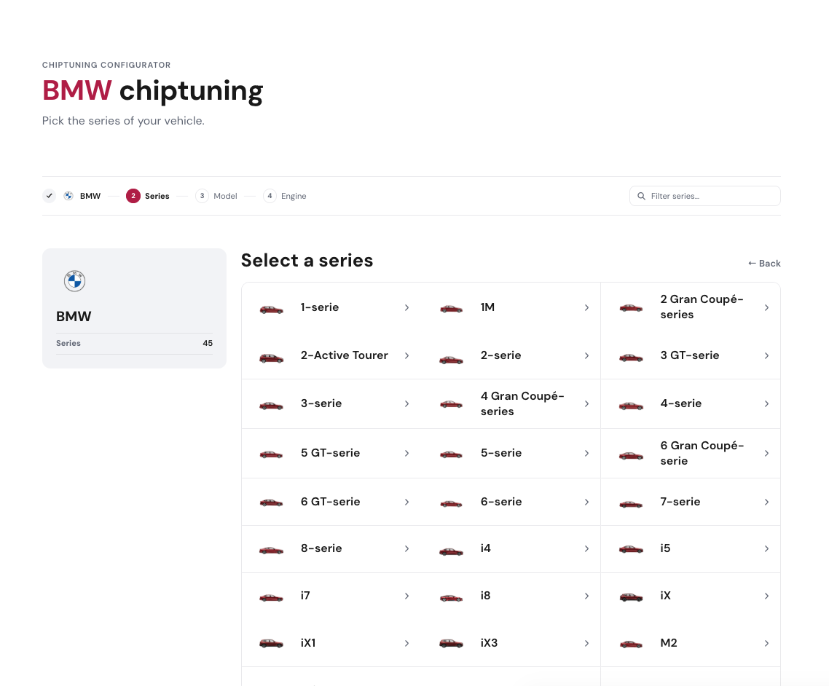
Task: Choose the 8-serie series name
Action: [321, 548]
